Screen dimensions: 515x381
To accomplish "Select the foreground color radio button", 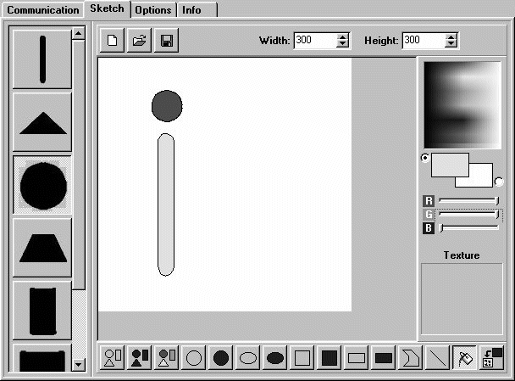I will point(425,159).
